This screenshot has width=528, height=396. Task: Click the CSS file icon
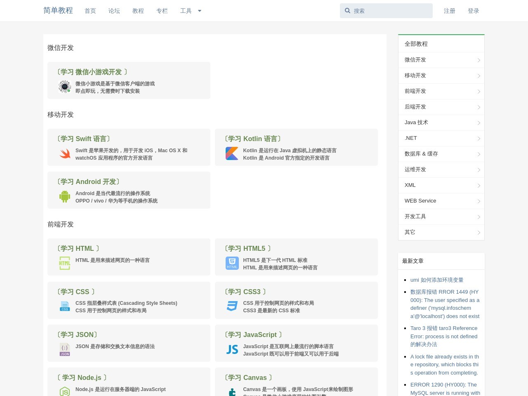(x=65, y=306)
